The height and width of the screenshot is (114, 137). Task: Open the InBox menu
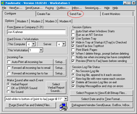[77, 8]
